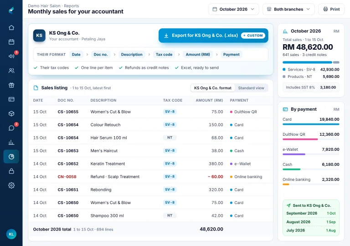This screenshot has width=350, height=246.
Task: Open the October 2026 month dropdown
Action: click(233, 9)
